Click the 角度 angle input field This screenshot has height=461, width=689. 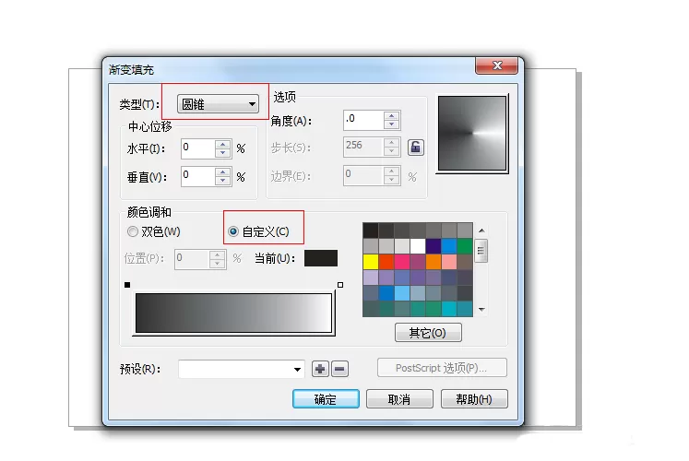(x=363, y=120)
